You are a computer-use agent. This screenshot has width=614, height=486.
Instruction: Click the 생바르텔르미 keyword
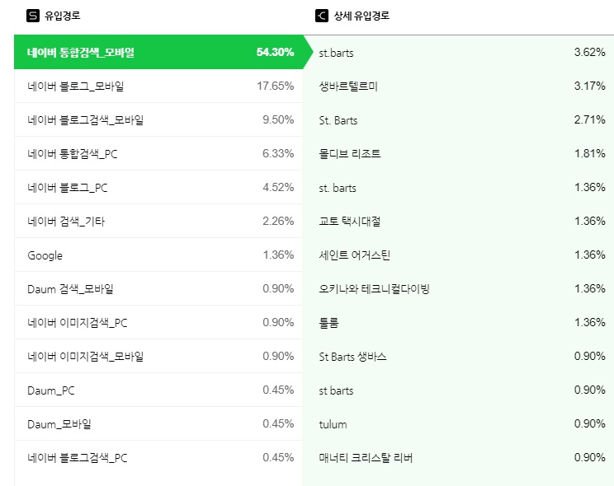pyautogui.click(x=348, y=86)
